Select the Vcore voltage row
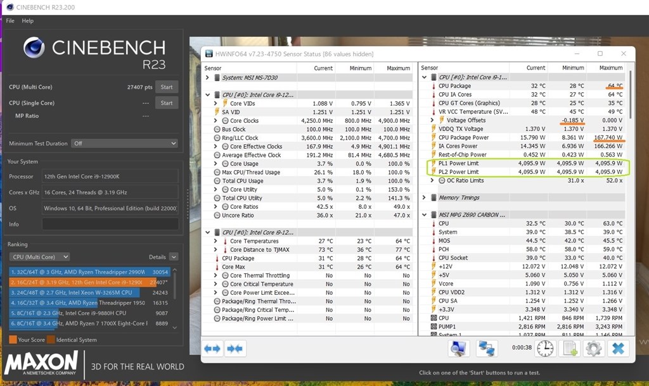Screen dimensions: 649x386 [522, 283]
